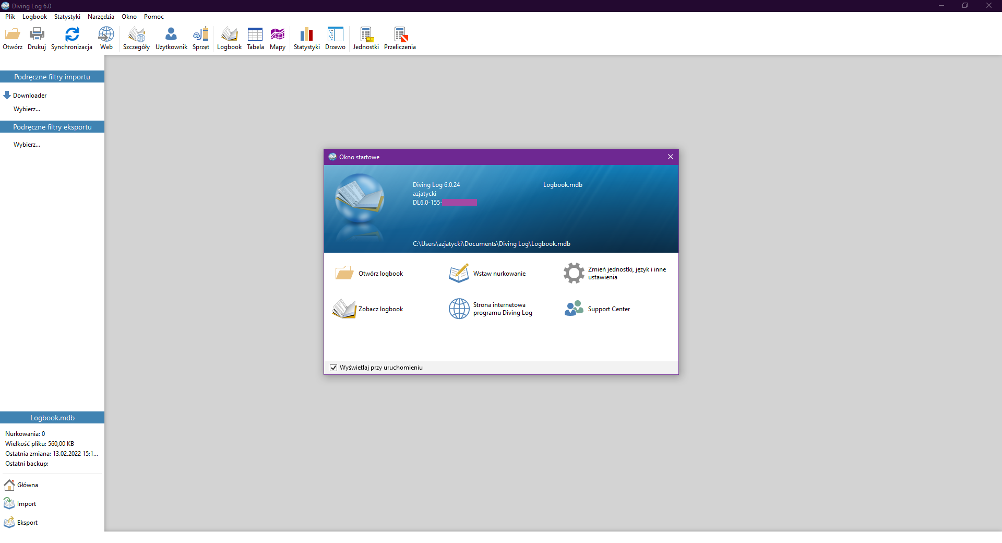The height and width of the screenshot is (543, 1002).
Task: Click the logbook file path text
Action: click(492, 244)
